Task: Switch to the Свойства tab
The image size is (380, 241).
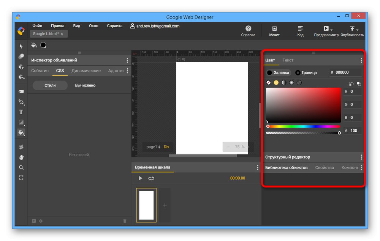Action: click(x=325, y=167)
